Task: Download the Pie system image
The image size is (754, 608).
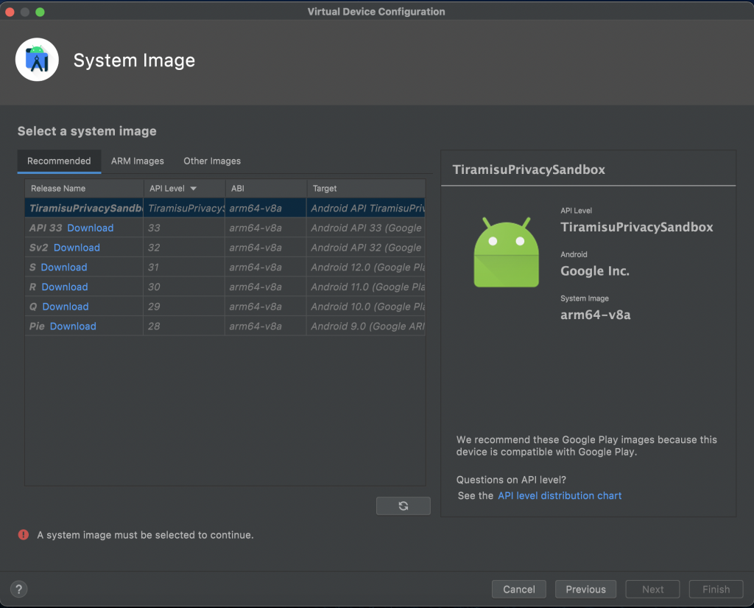Action: 73,326
